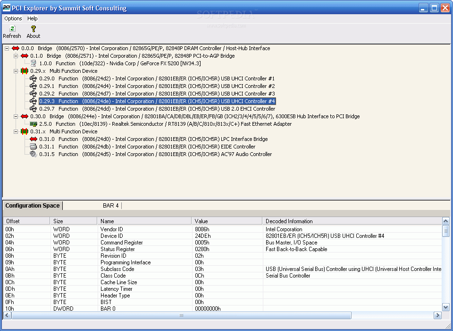The width and height of the screenshot is (453, 331).
Task: Select the 1.0.0 GeForce FX 5200 row
Action: pyautogui.click(x=120, y=63)
